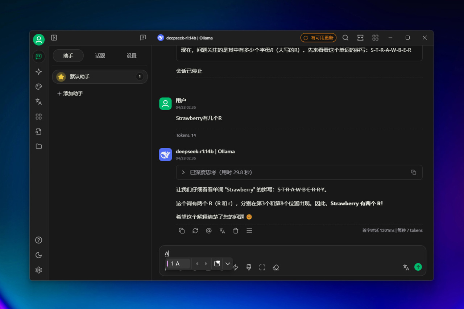464x309 pixels.
Task: Open the translate page from left sidebar
Action: pyautogui.click(x=39, y=102)
